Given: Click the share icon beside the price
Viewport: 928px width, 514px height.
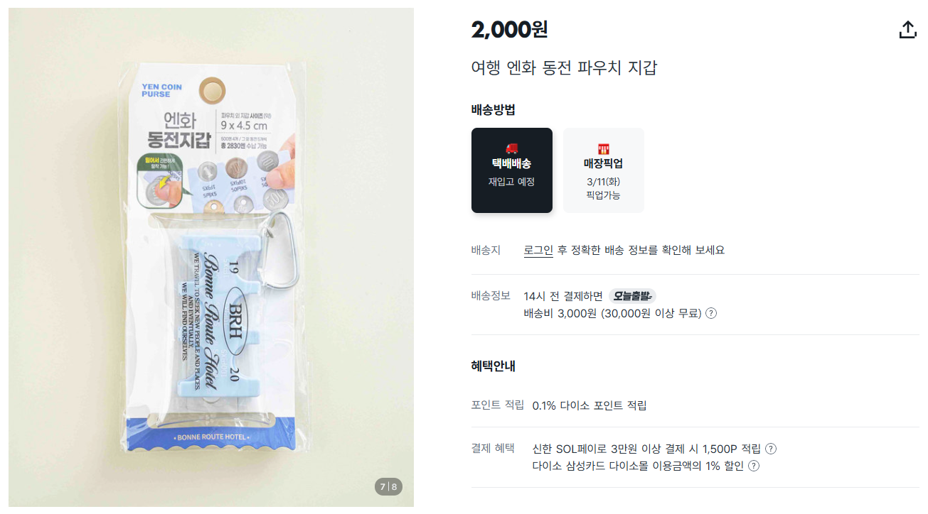Looking at the screenshot, I should (x=907, y=30).
